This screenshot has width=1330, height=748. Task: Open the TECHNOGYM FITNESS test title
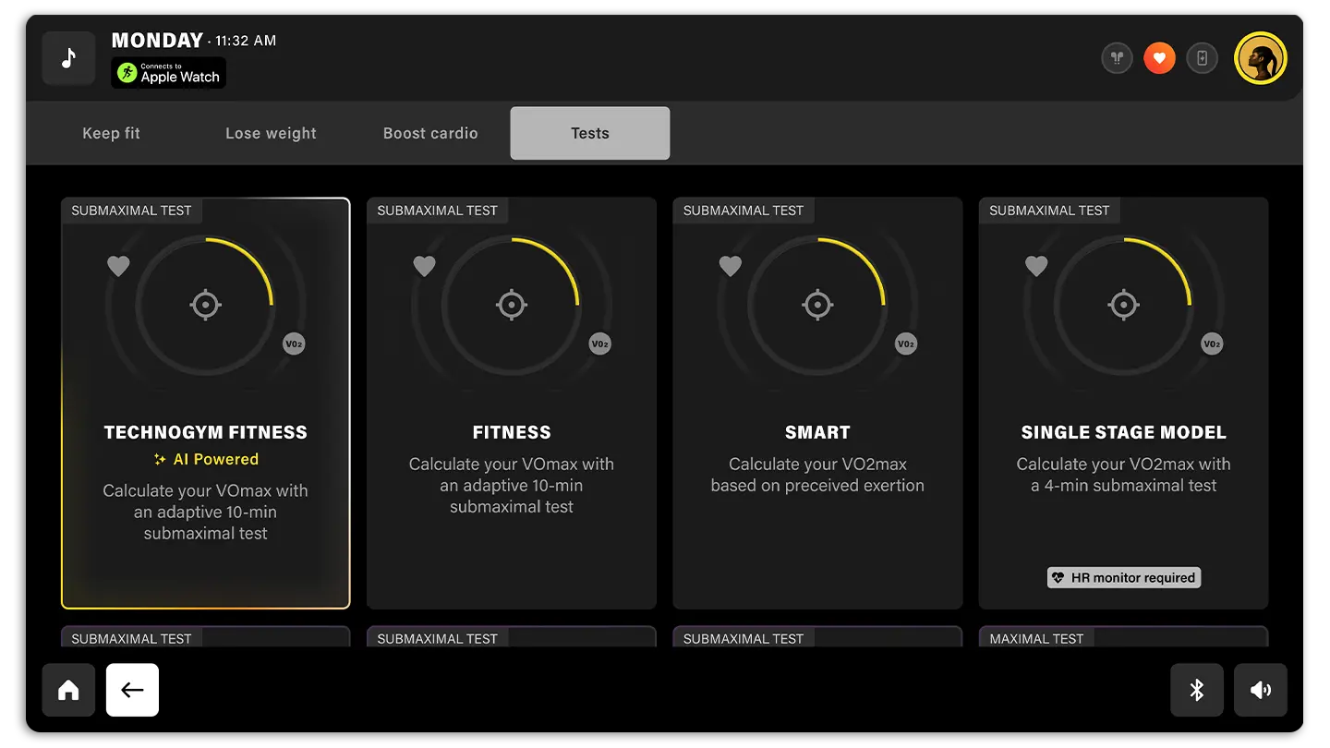205,432
